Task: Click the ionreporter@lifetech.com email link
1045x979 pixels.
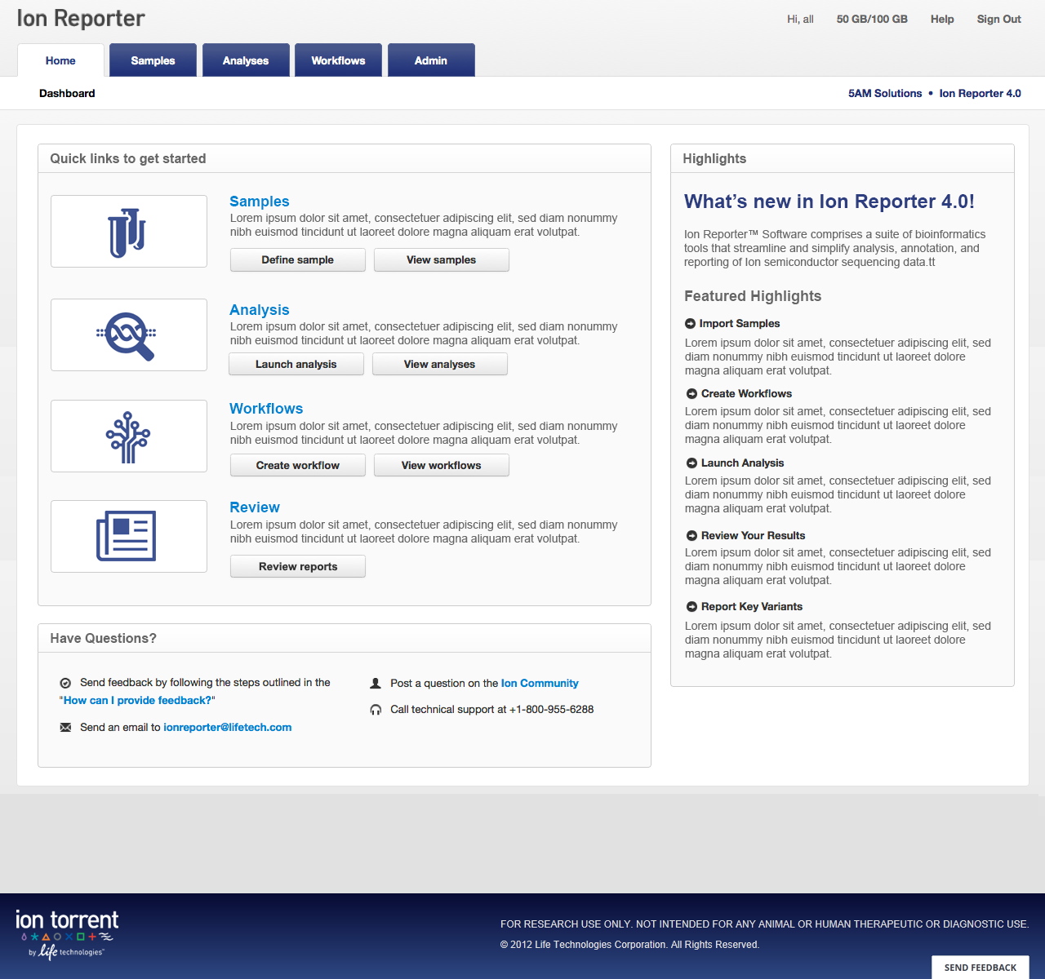Action: [228, 728]
